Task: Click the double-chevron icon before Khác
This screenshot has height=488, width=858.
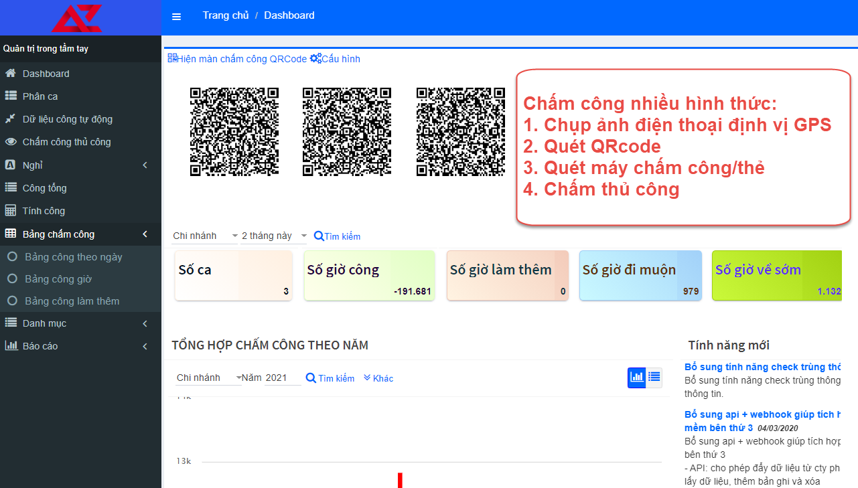Action: point(367,378)
